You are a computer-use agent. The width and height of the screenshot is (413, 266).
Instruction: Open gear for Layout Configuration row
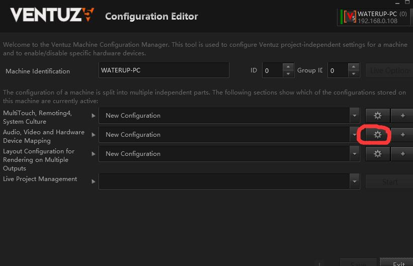click(x=377, y=154)
